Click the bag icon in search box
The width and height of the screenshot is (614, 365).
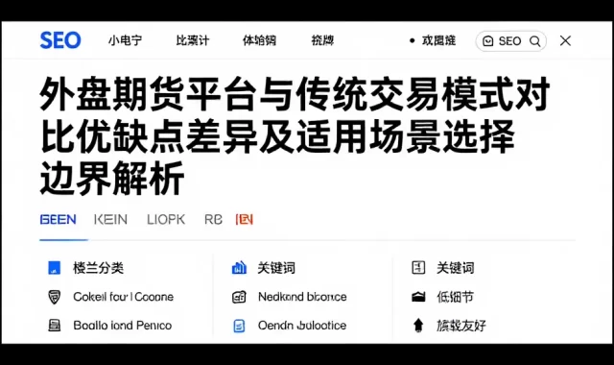488,41
